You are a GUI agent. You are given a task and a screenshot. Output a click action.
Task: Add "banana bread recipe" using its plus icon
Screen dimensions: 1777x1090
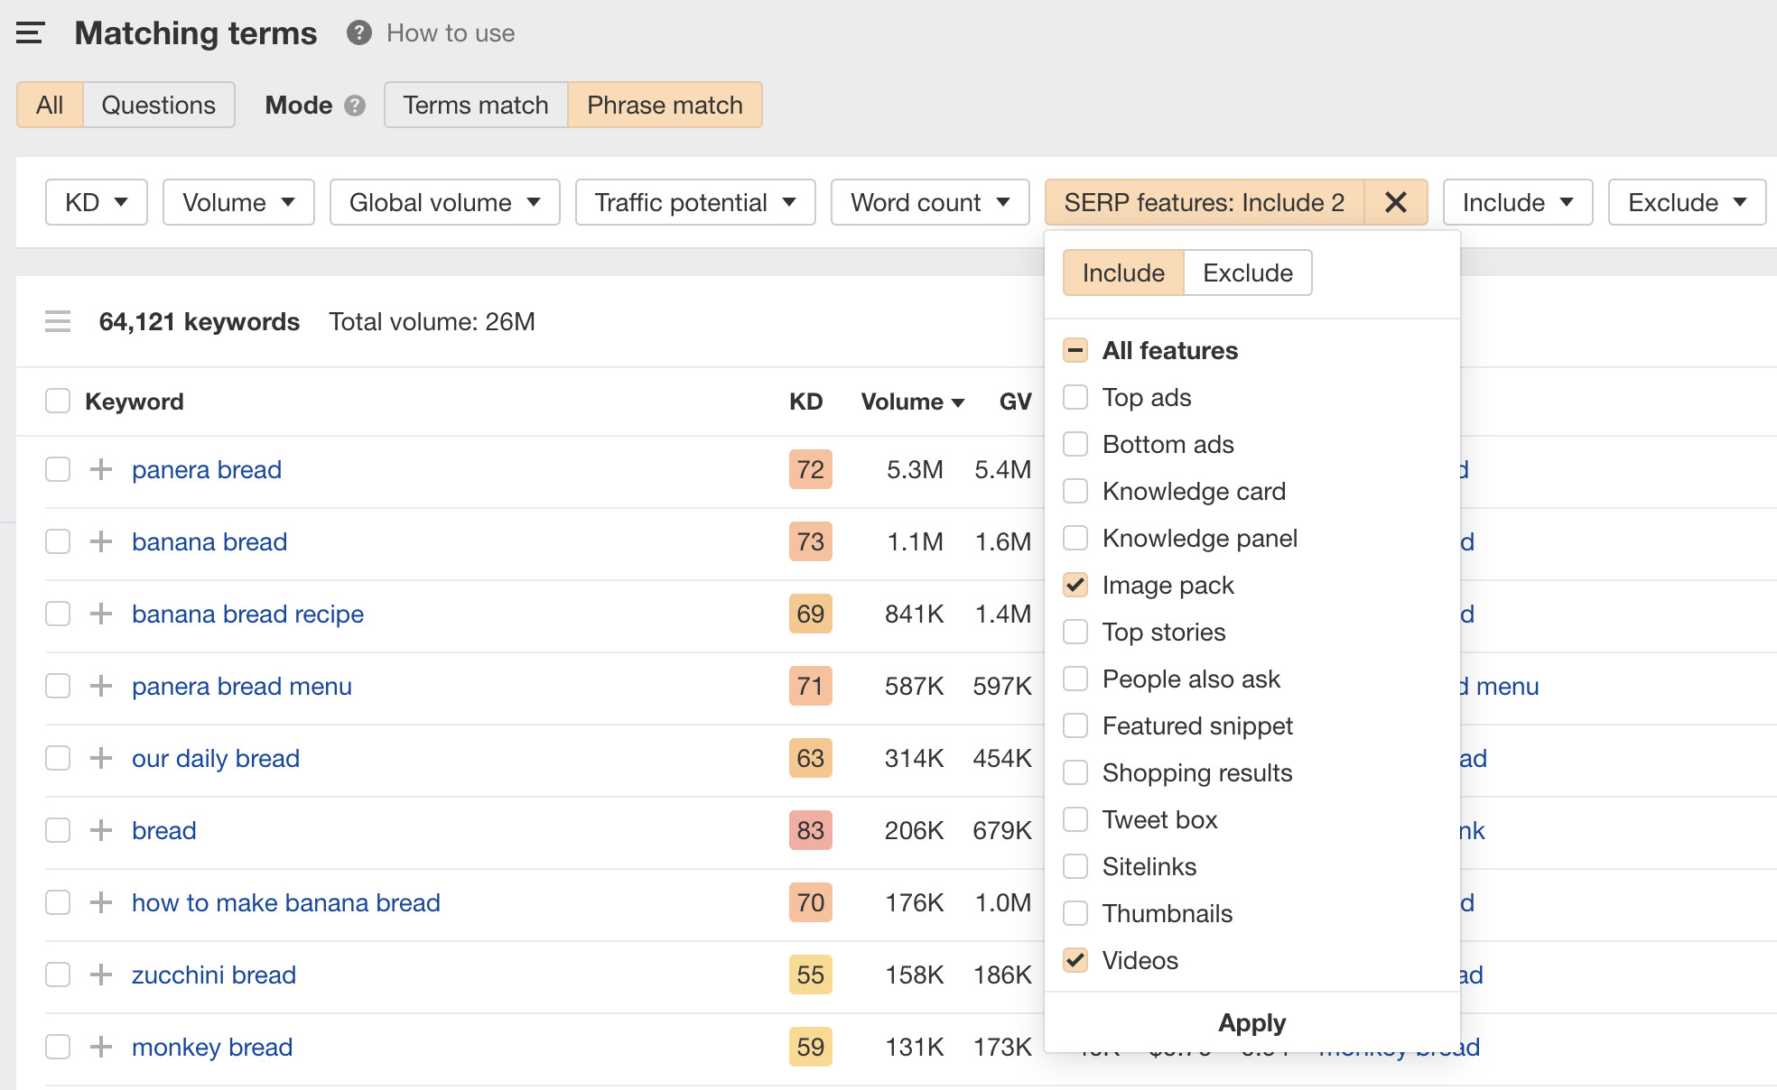click(x=99, y=614)
